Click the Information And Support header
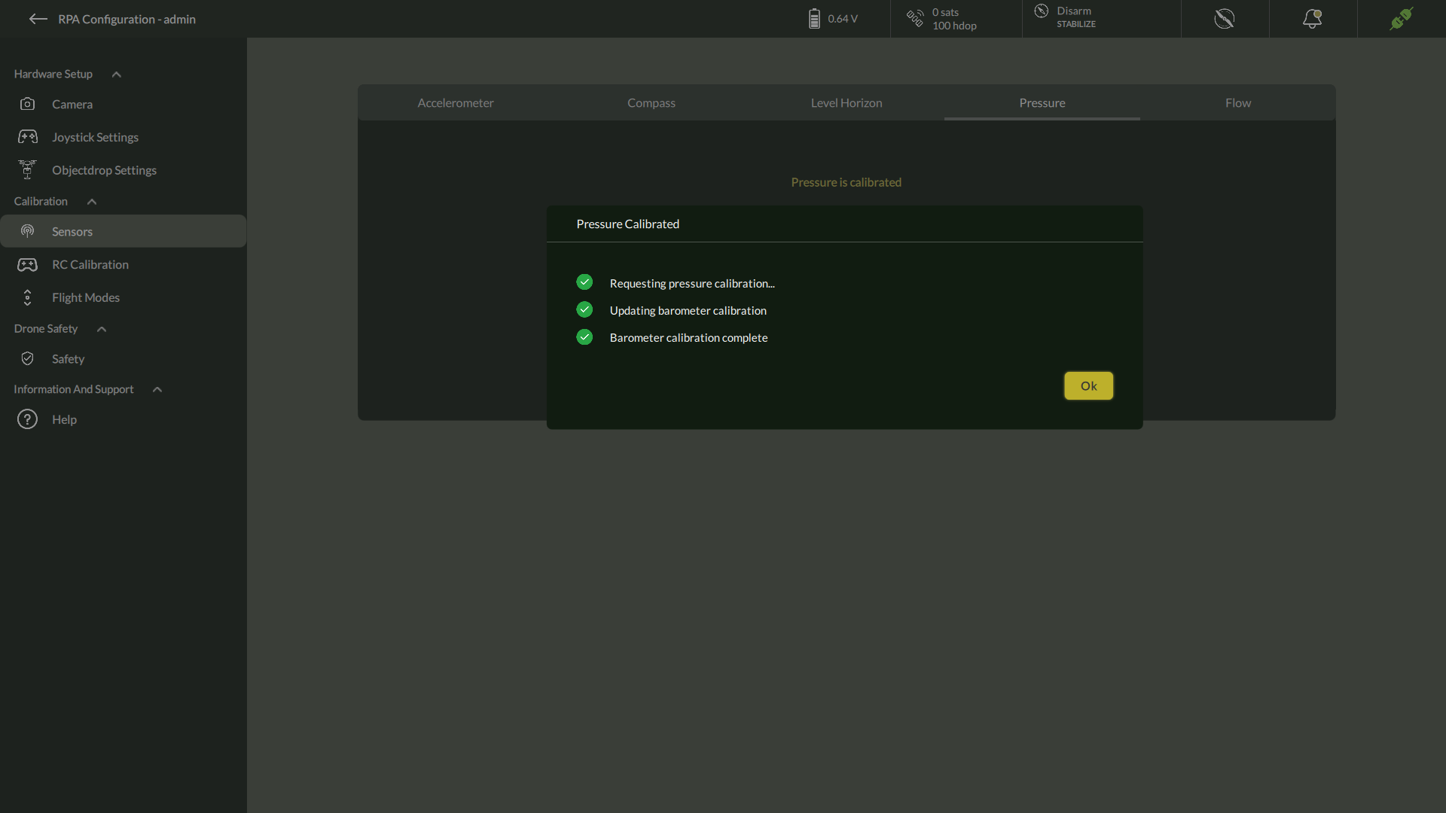 pos(74,389)
